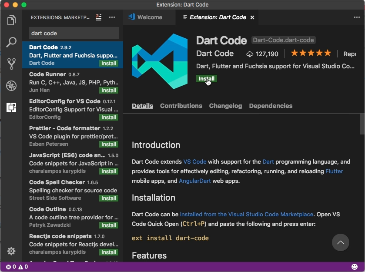Image resolution: width=365 pixels, height=272 pixels.
Task: Select the Extension: Dart Code tab
Action: pyautogui.click(x=218, y=17)
